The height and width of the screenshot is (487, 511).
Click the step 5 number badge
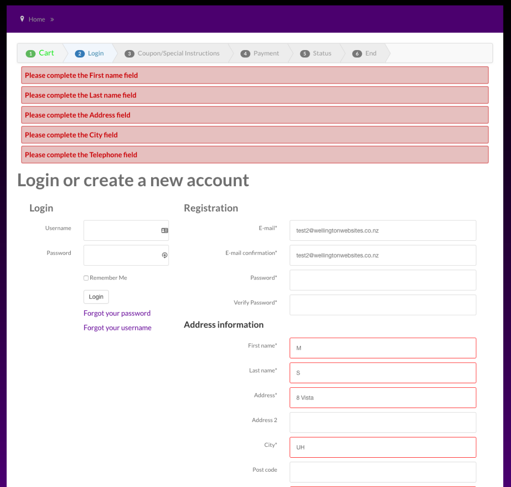(305, 54)
